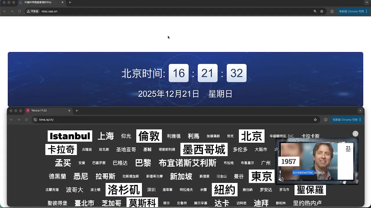371x208 pixels.
Task: Open the 新加坡 city link
Action: pyautogui.click(x=181, y=176)
